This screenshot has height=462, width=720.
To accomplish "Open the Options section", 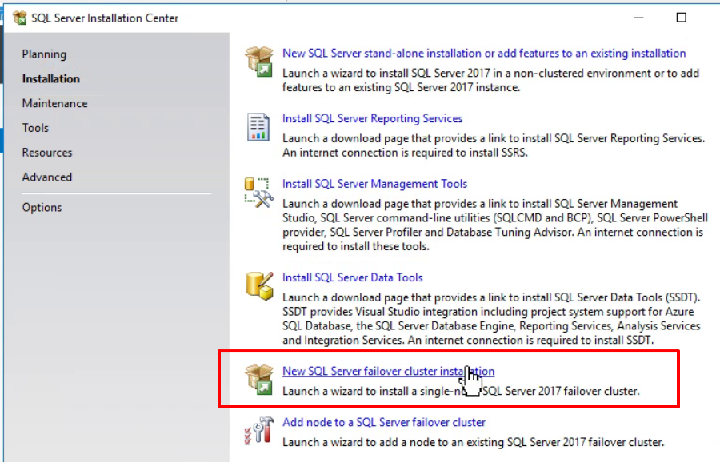I will (x=42, y=207).
